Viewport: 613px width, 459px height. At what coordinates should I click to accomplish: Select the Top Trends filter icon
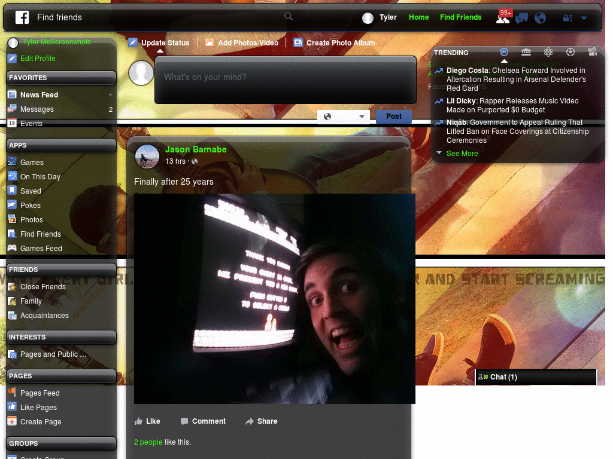point(504,52)
